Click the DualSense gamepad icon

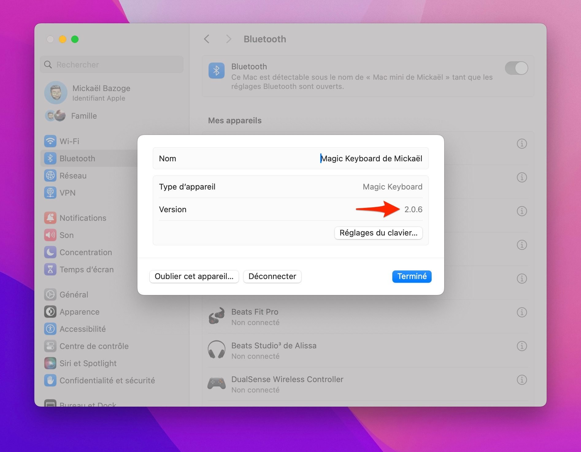[x=217, y=383]
